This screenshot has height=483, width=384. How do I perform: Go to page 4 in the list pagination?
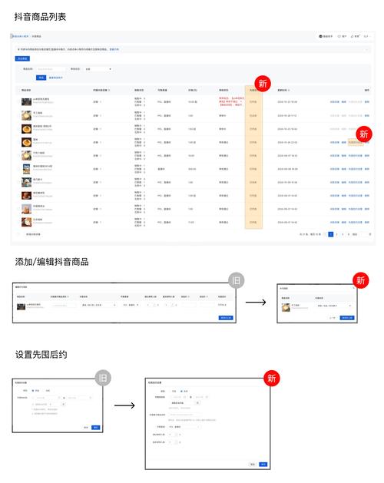349,234
